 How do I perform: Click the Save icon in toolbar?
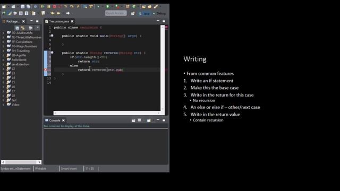(x=22, y=6)
